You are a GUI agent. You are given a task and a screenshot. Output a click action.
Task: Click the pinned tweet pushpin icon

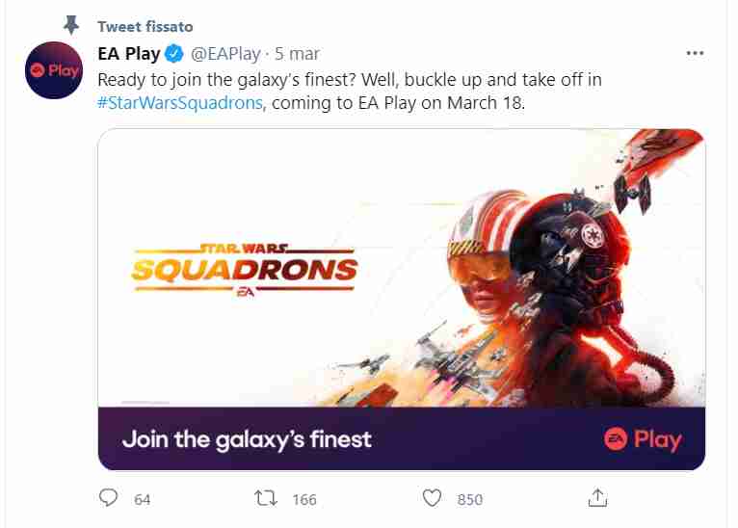pos(69,24)
